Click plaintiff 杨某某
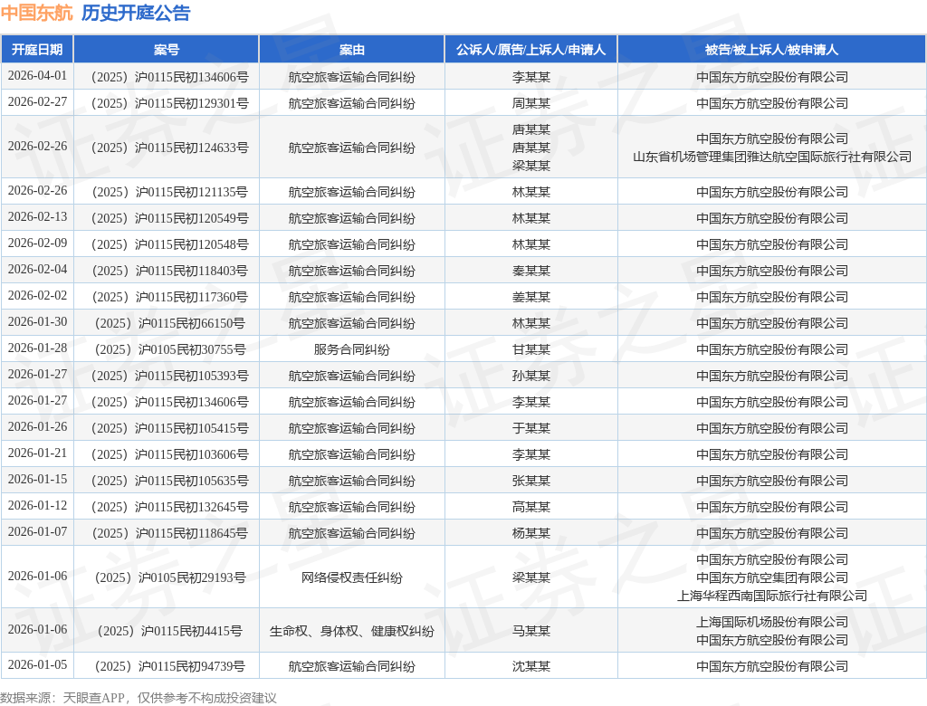This screenshot has width=927, height=706. click(530, 533)
